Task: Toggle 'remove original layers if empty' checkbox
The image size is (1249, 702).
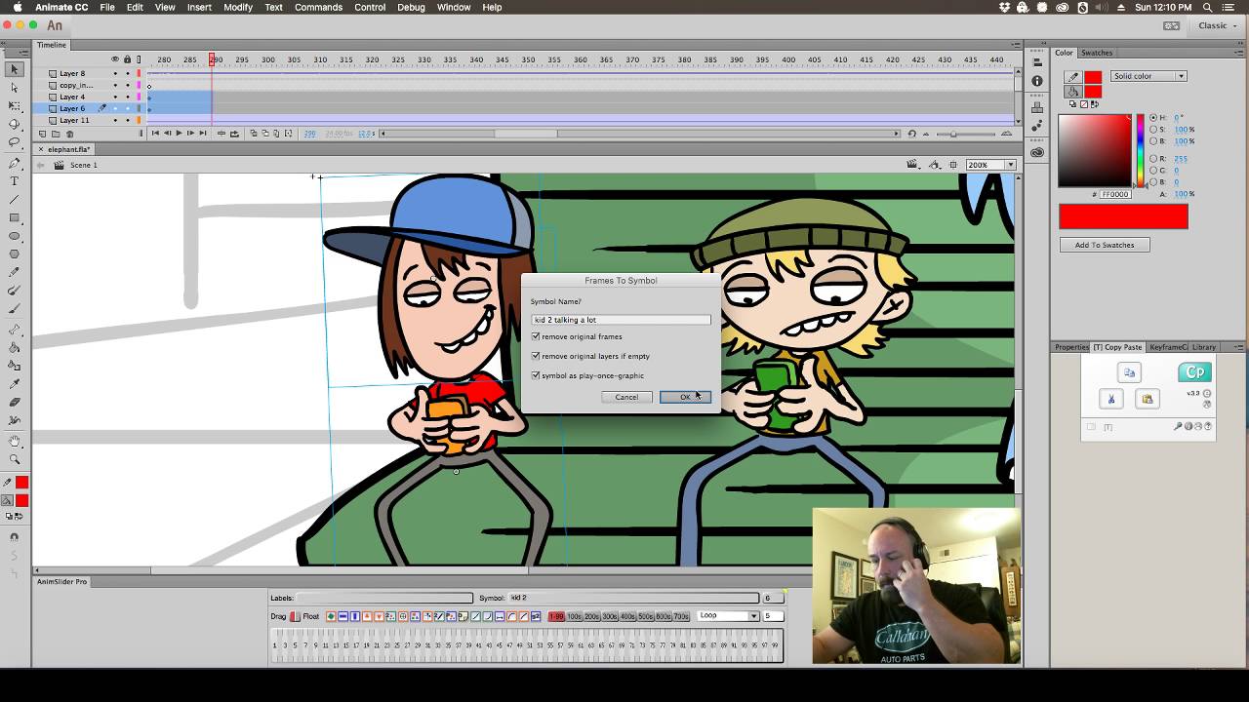Action: (536, 356)
